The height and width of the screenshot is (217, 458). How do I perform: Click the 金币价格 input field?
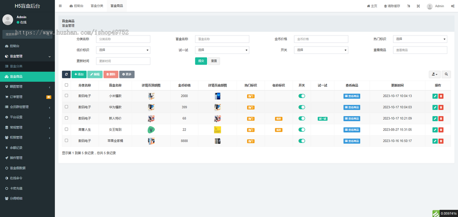point(321,39)
